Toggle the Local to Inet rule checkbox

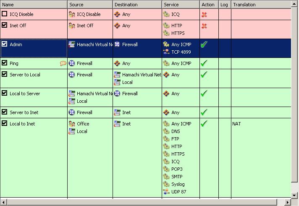[x=5, y=123]
